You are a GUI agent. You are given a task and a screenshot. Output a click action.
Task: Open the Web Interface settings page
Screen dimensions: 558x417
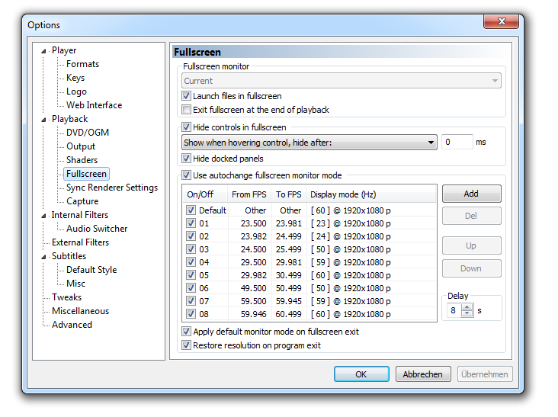click(94, 105)
